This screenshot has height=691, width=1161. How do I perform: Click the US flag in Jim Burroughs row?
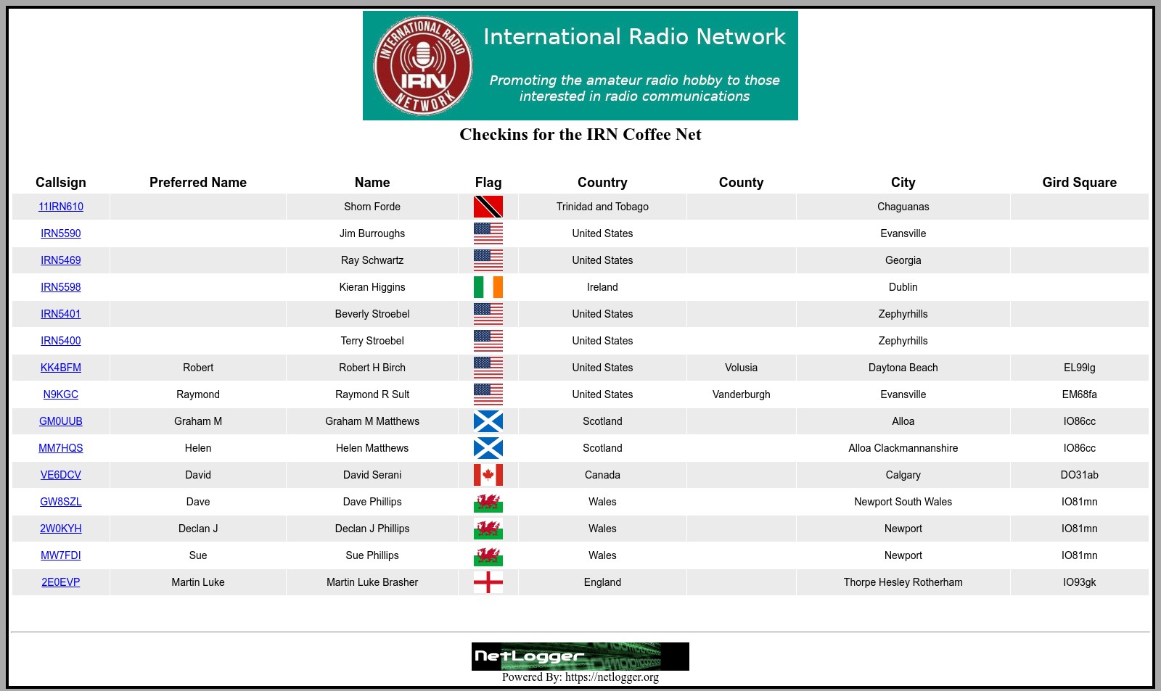488,233
